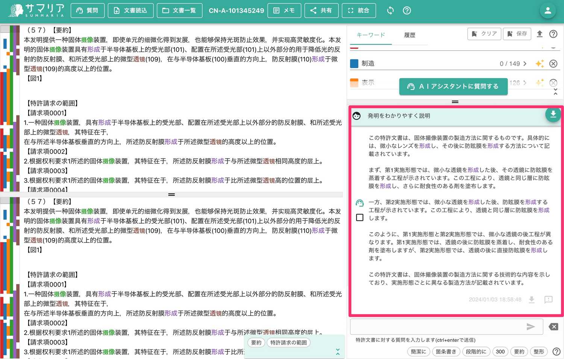564x359 pixels.
Task: Collapse the 要約 suggestion panel with its chevron
Action: pos(337,352)
